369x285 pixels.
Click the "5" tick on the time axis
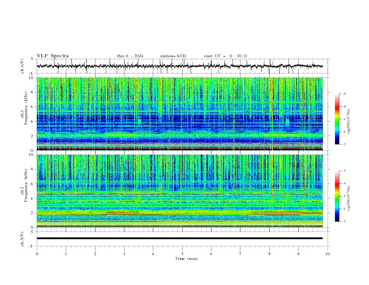point(182,254)
